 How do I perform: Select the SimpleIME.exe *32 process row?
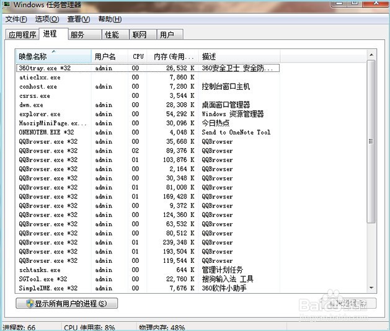(148, 288)
